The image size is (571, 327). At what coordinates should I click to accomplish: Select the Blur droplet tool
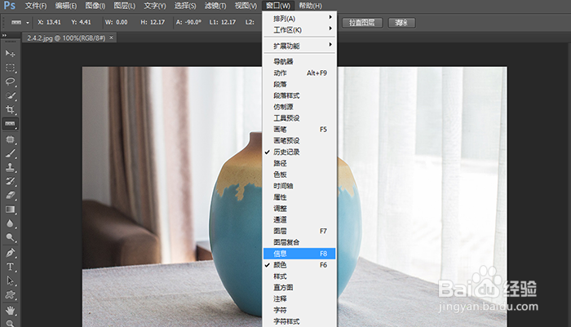[10, 223]
